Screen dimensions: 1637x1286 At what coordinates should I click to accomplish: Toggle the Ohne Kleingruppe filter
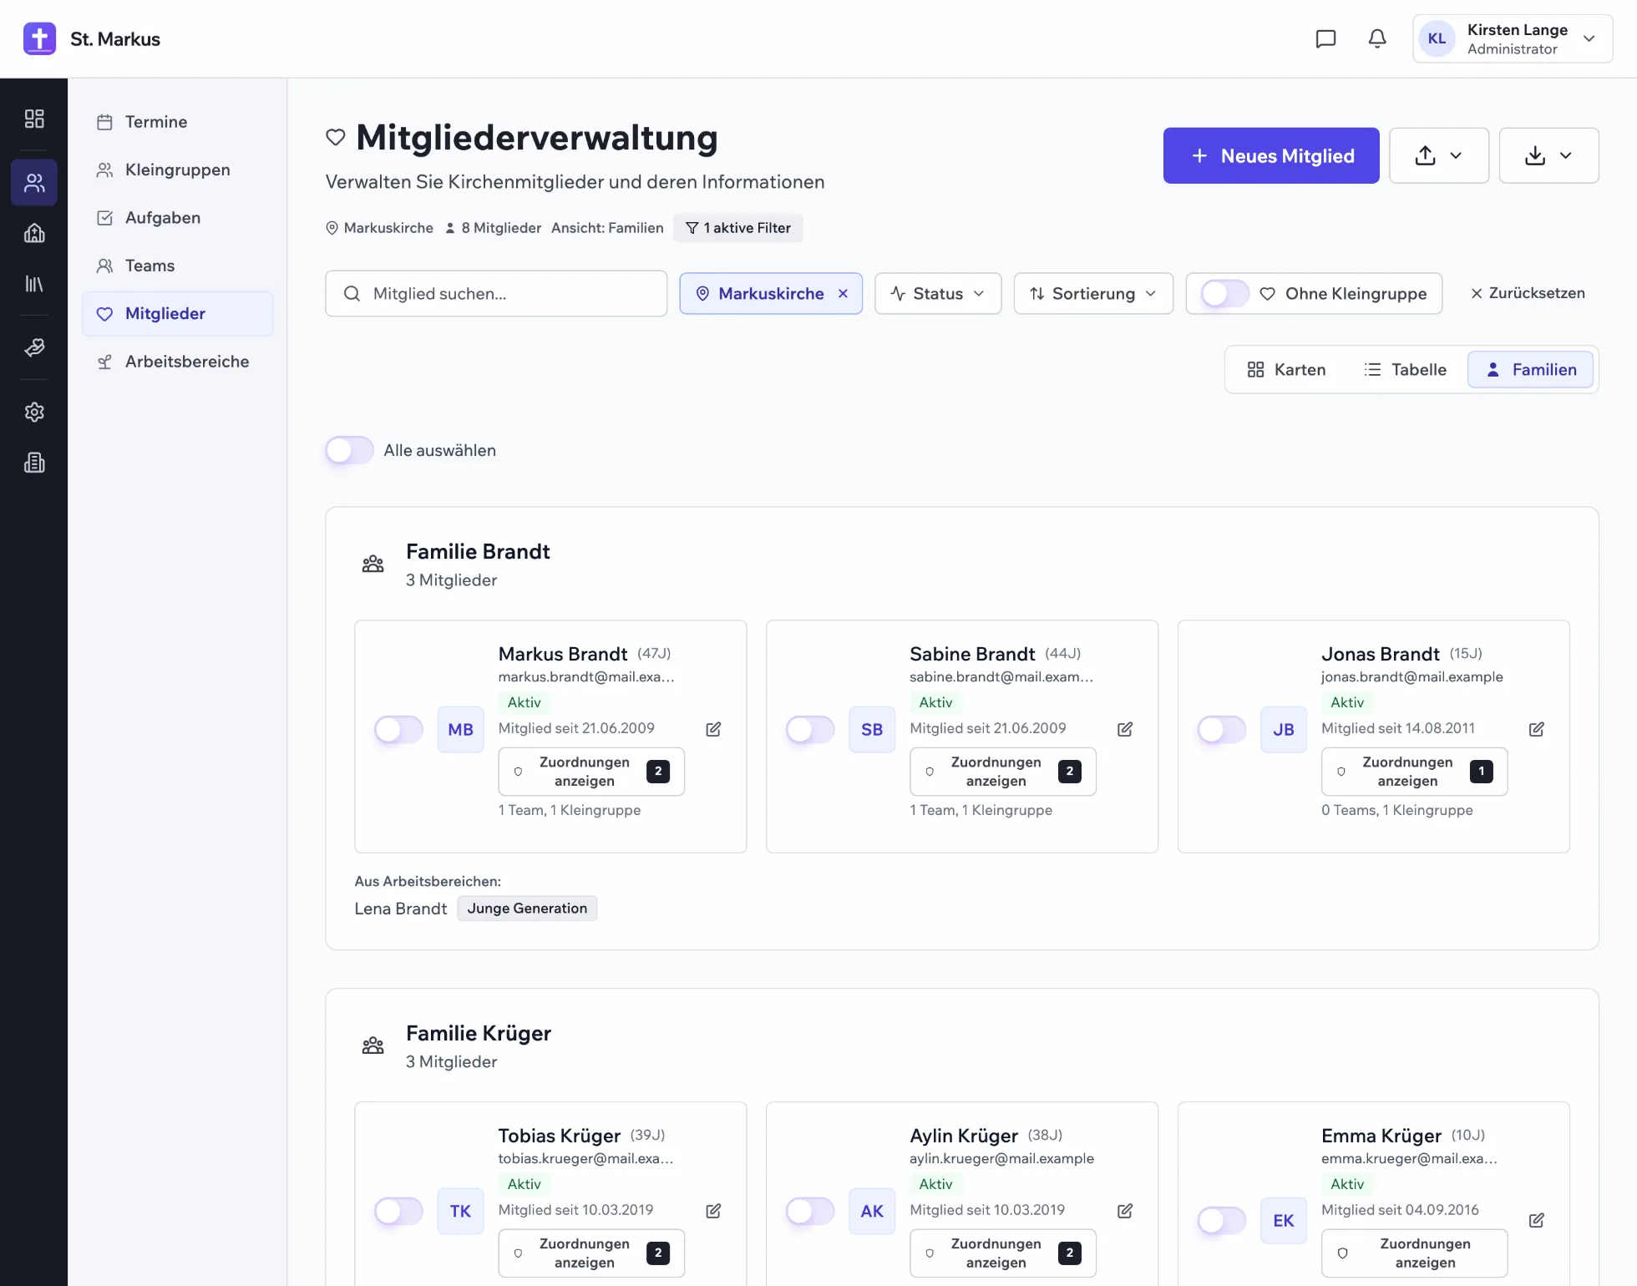pos(1224,294)
